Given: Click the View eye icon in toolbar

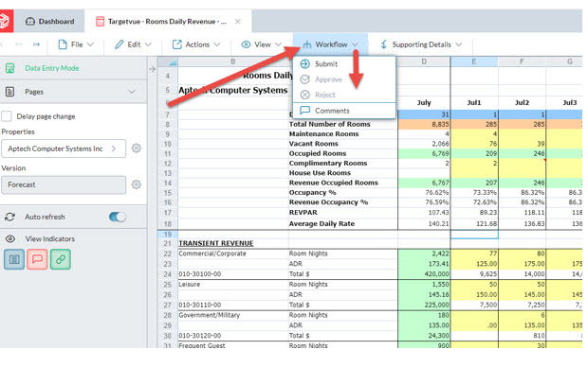Looking at the screenshot, I should click(246, 44).
